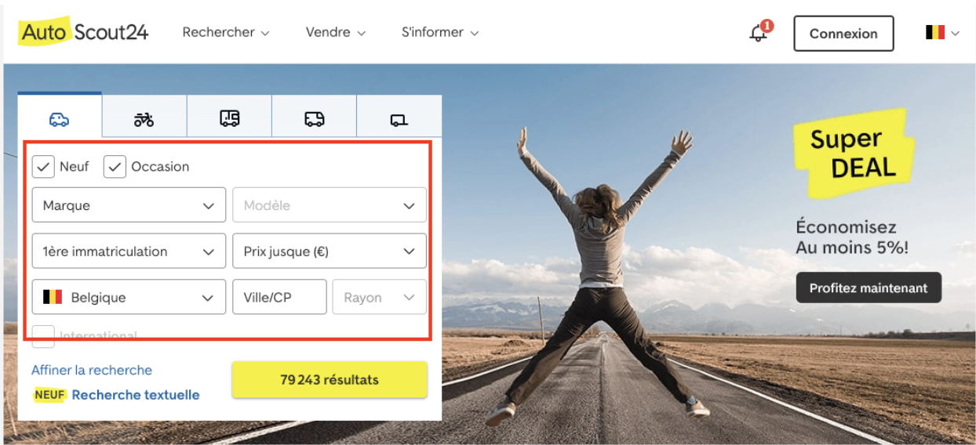Expand the 1ère immatriculation dropdown
976x445 pixels.
pos(129,251)
